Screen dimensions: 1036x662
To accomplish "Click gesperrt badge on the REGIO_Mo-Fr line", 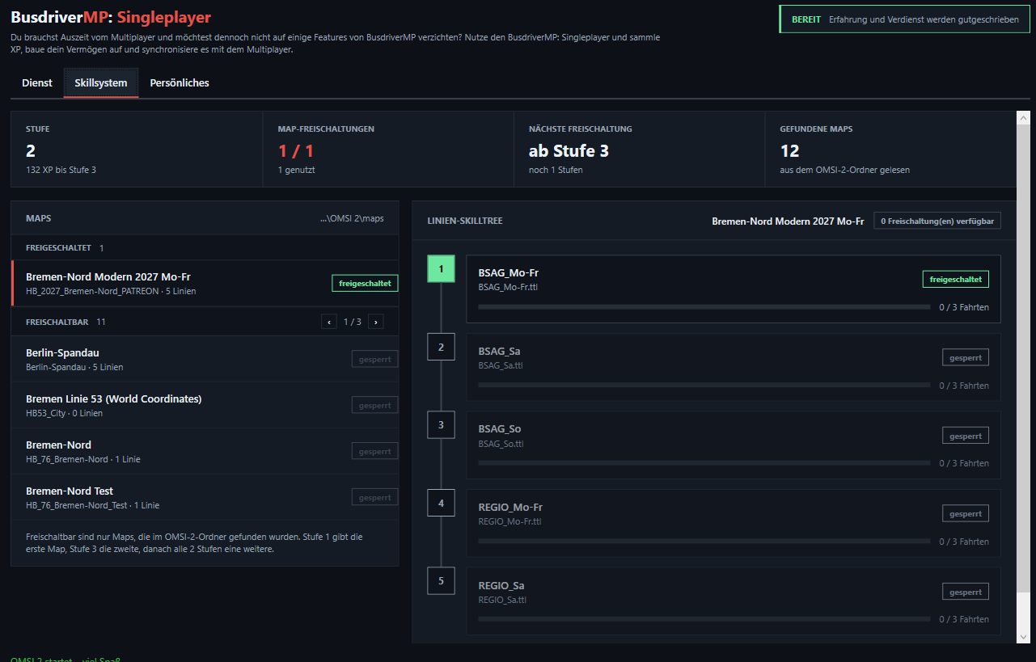I will coord(966,513).
